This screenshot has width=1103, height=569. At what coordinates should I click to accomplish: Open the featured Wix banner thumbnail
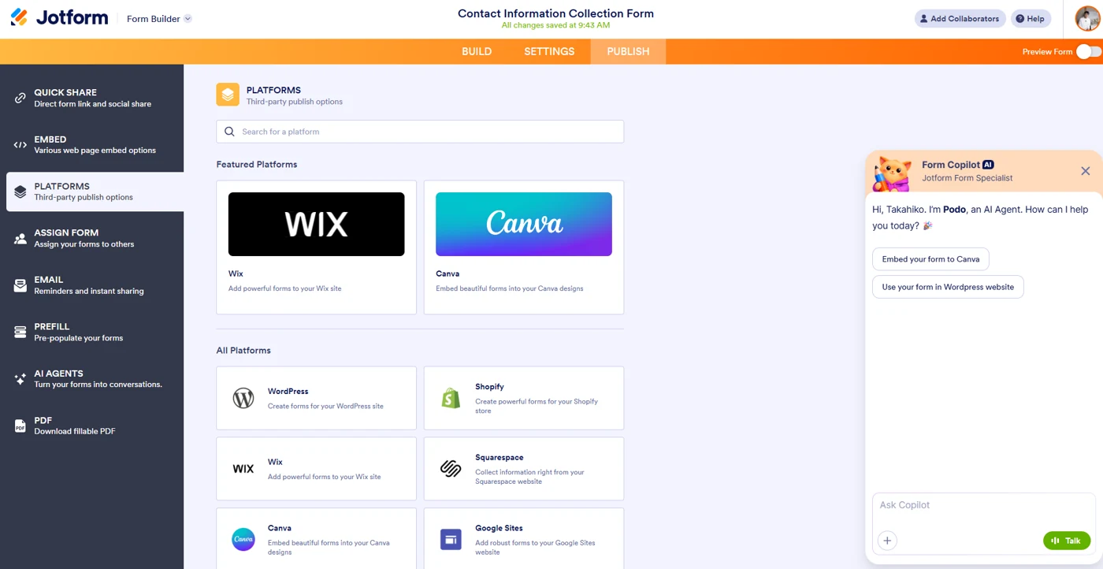[317, 225]
